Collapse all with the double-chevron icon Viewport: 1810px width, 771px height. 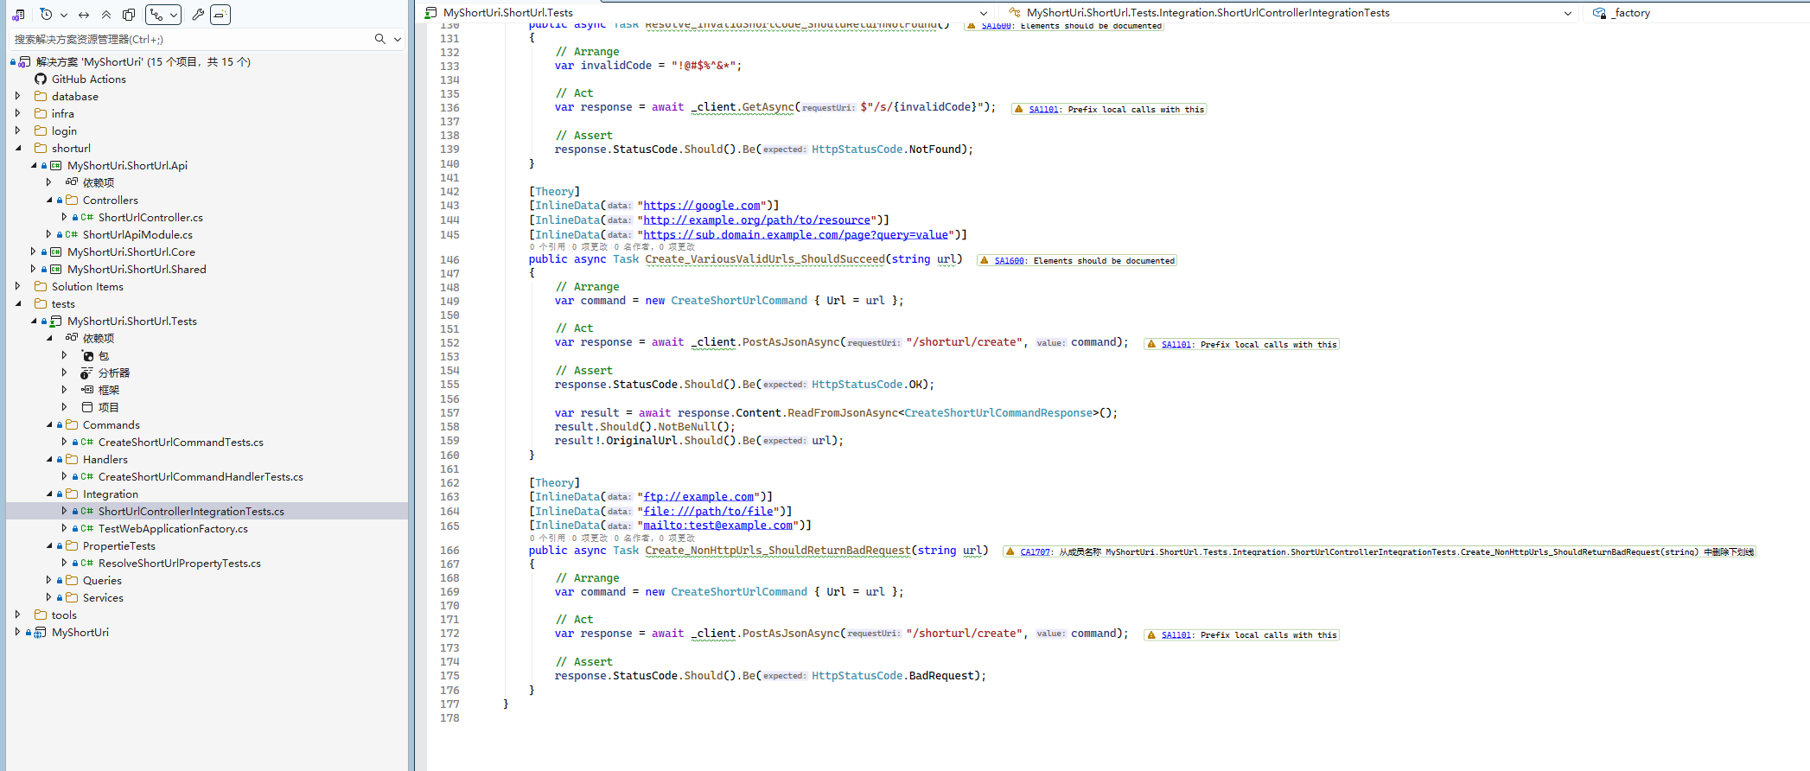pos(106,15)
